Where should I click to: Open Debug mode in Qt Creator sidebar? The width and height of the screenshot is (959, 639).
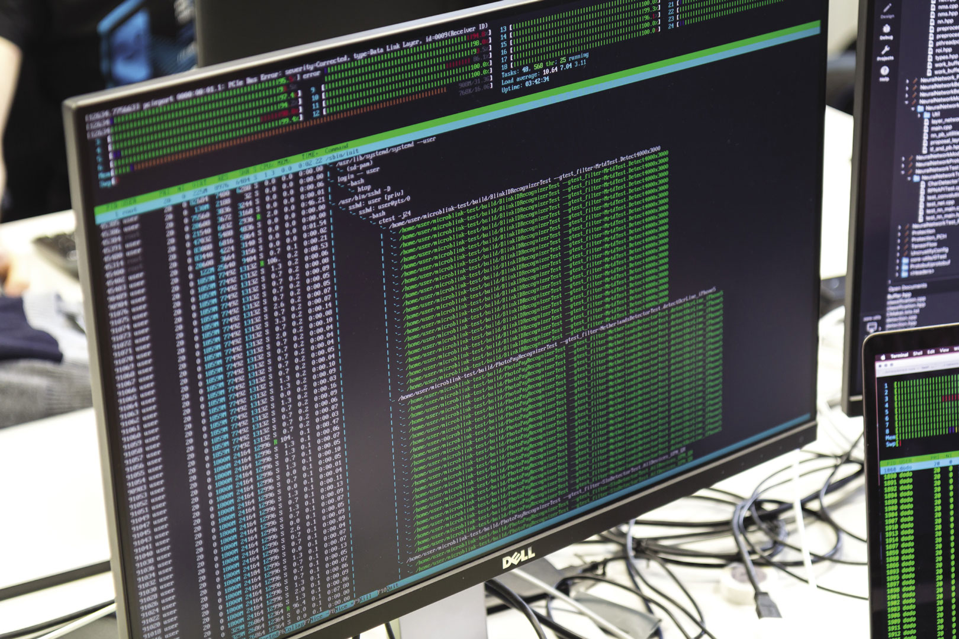(886, 33)
